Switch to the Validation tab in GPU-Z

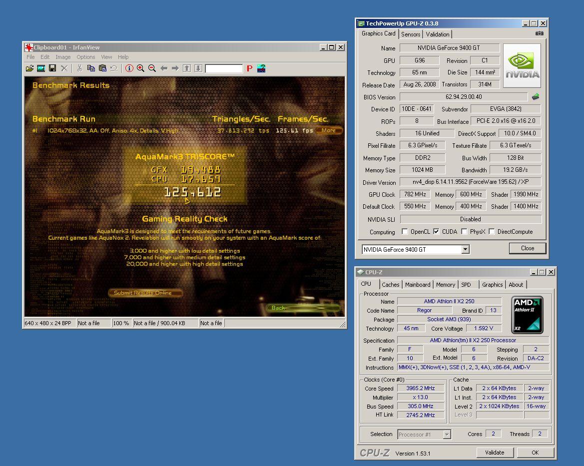click(x=438, y=34)
